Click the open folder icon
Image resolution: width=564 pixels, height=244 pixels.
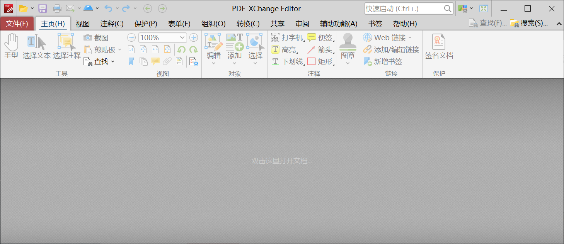pyautogui.click(x=23, y=8)
